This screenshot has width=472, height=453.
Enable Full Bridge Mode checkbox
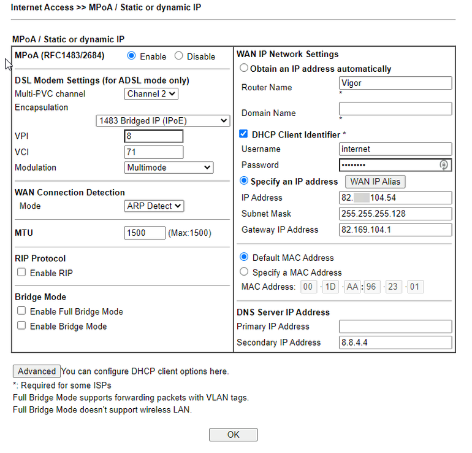point(21,311)
